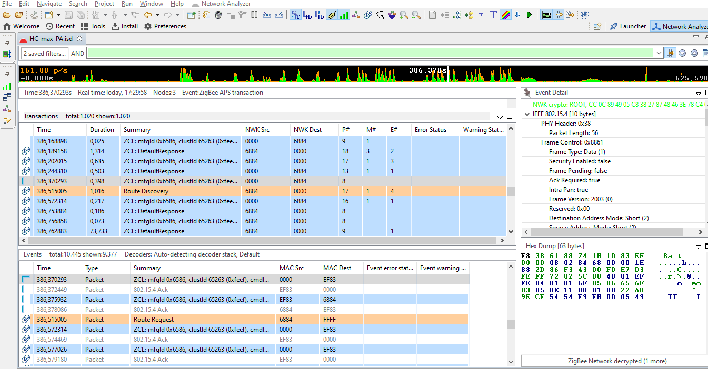708x369 pixels.
Task: Select the HC_max_PA.isd editor tab
Action: tap(51, 38)
